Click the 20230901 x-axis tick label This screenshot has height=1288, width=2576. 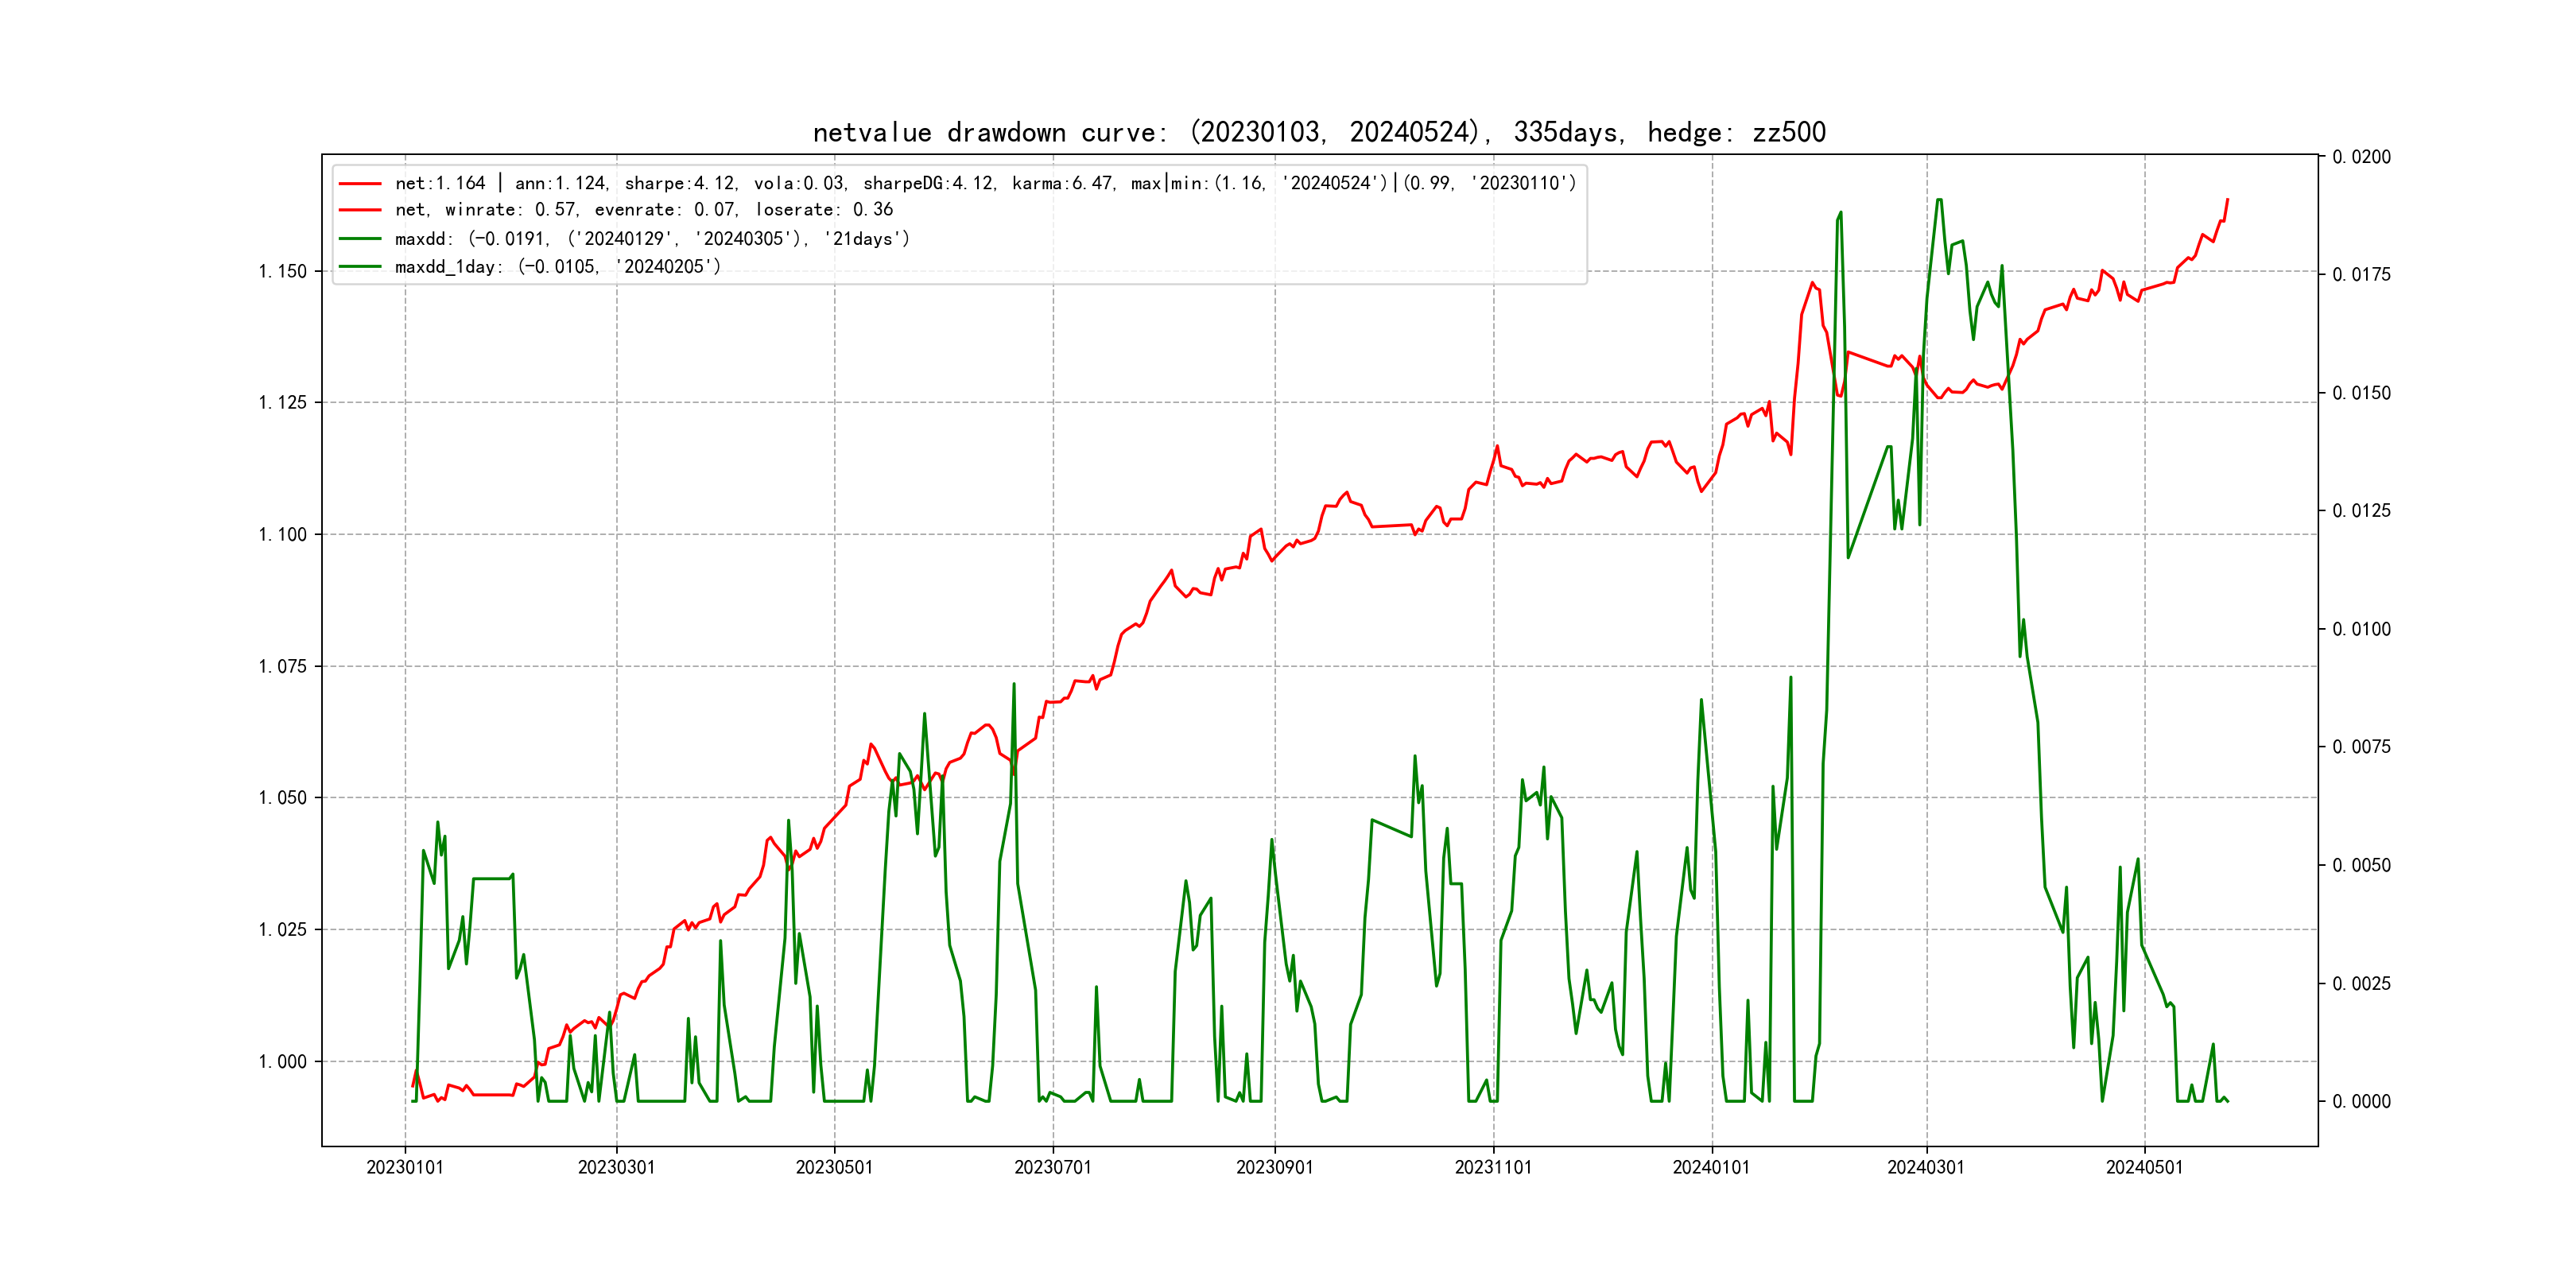1274,1167
